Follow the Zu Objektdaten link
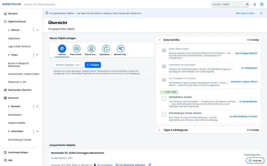This screenshot has height=166, width=267. point(249,68)
